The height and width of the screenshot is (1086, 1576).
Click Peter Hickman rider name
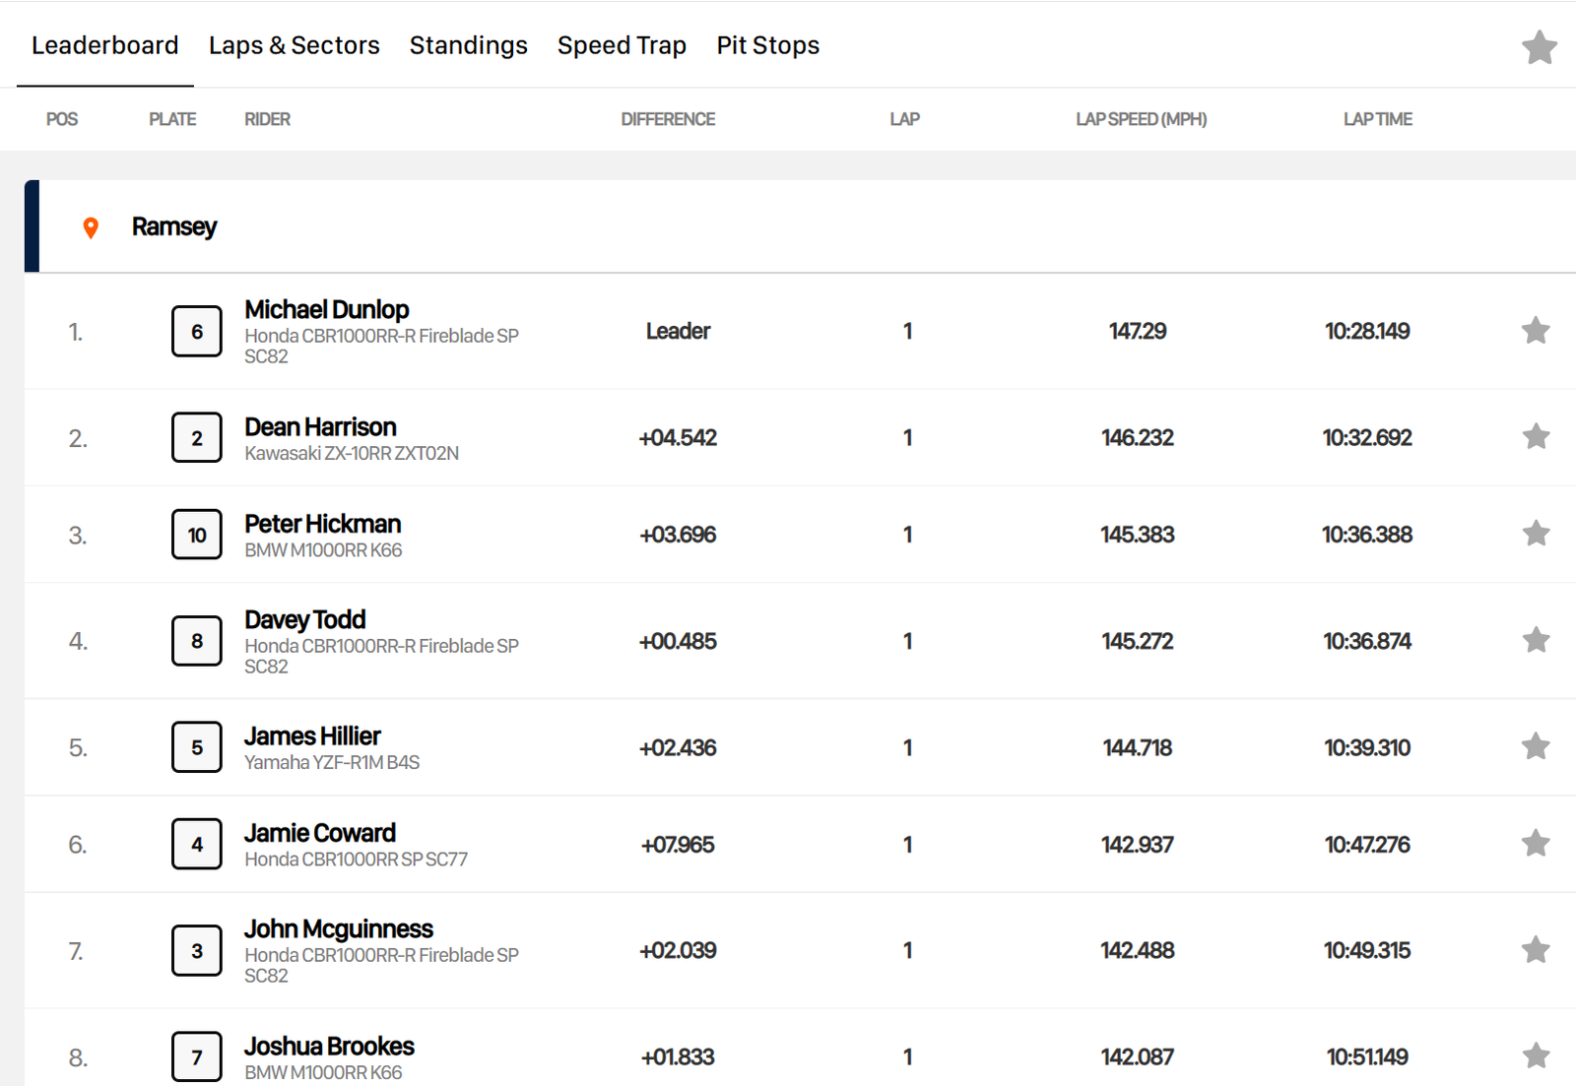[322, 524]
